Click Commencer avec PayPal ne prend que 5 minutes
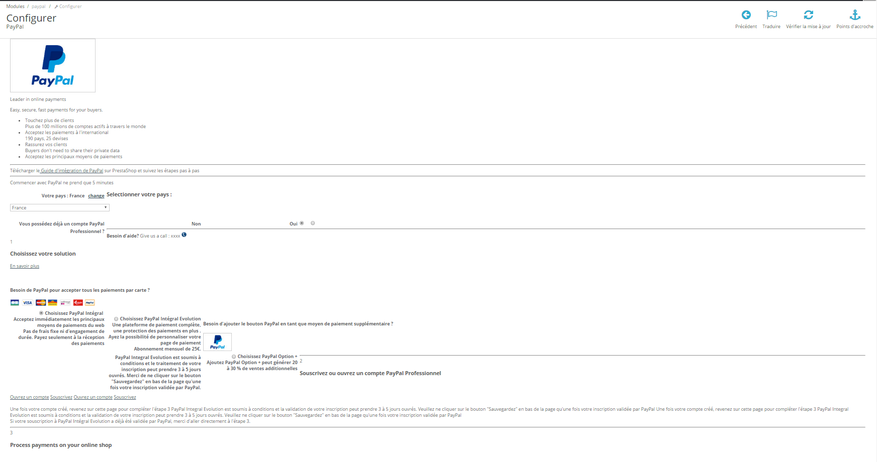 (62, 183)
